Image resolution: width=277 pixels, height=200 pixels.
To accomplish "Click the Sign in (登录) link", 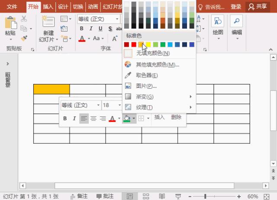I will click(x=236, y=7).
